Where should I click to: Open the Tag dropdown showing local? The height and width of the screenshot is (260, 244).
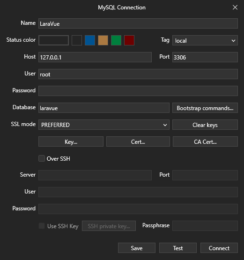[x=205, y=40]
